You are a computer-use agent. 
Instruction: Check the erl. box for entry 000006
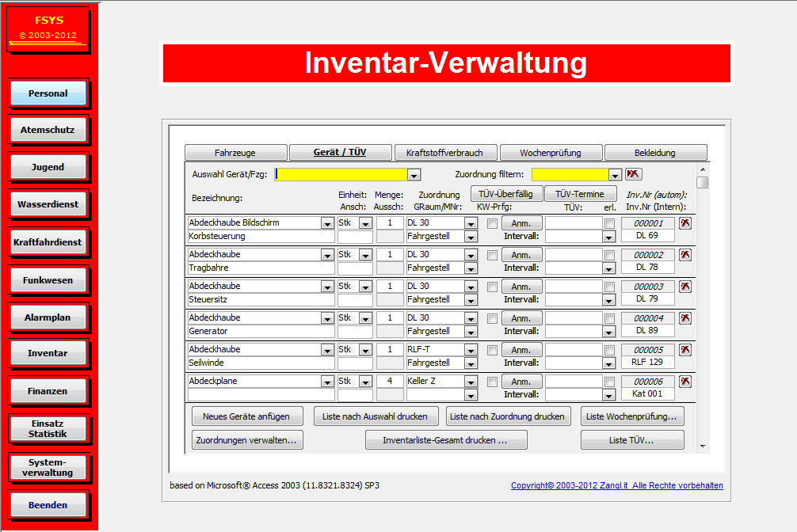point(609,382)
